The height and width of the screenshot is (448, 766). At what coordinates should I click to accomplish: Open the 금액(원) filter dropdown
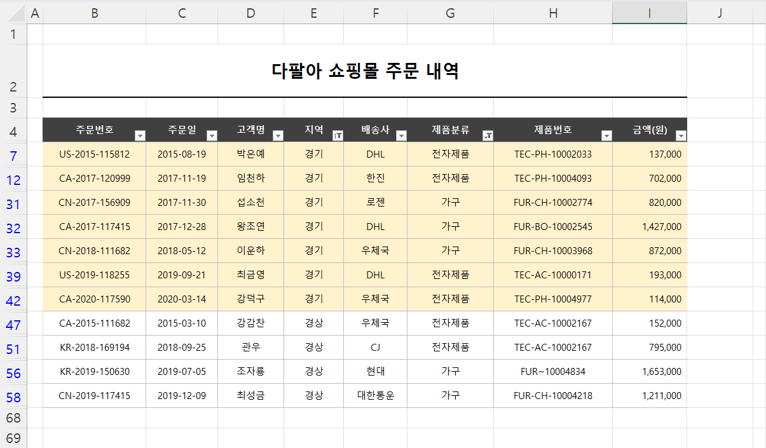pos(681,135)
